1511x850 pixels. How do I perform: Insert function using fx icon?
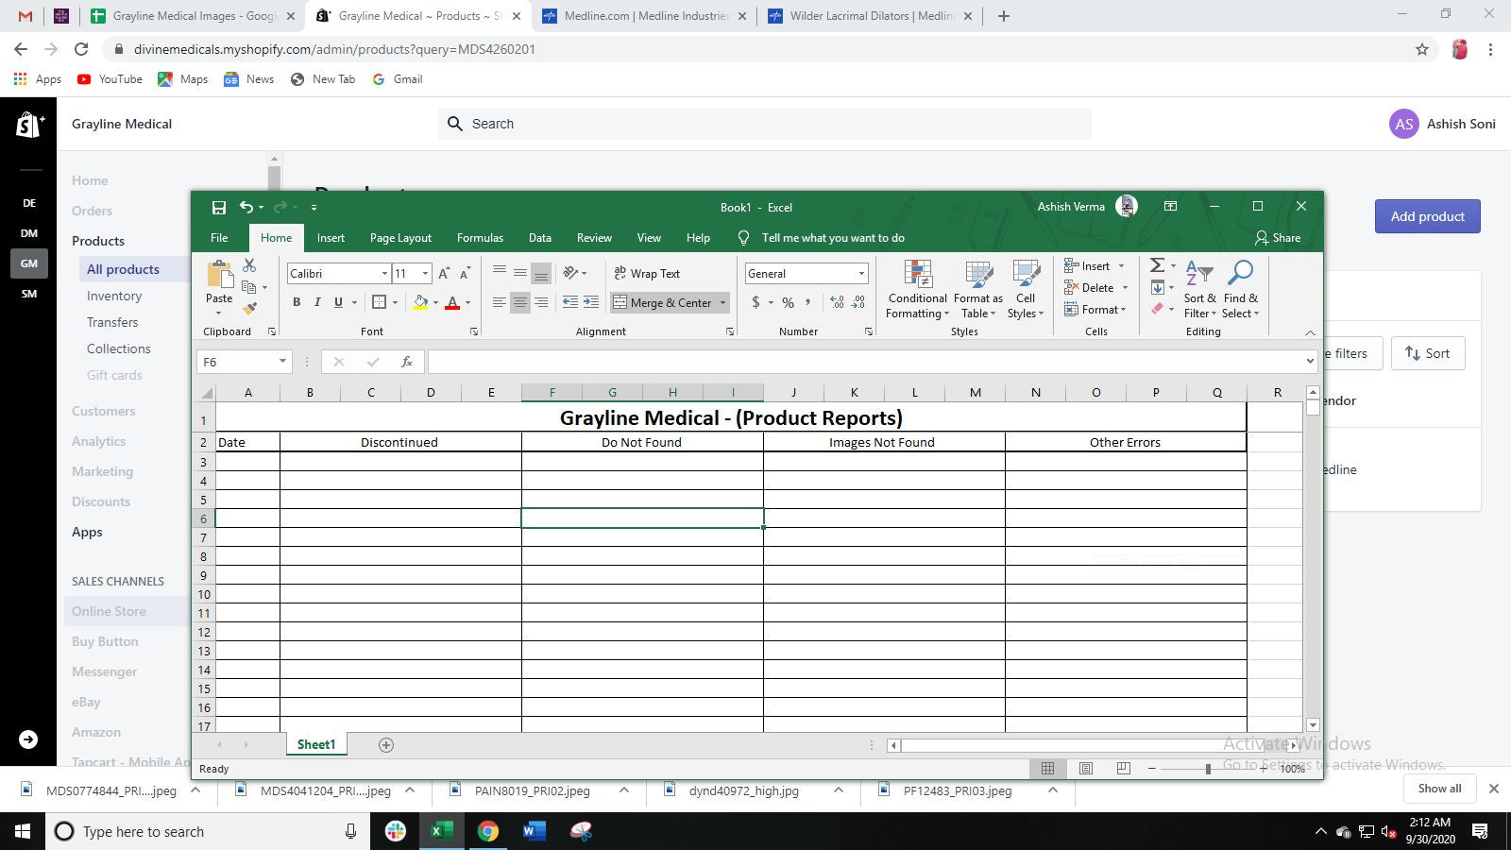pos(407,362)
